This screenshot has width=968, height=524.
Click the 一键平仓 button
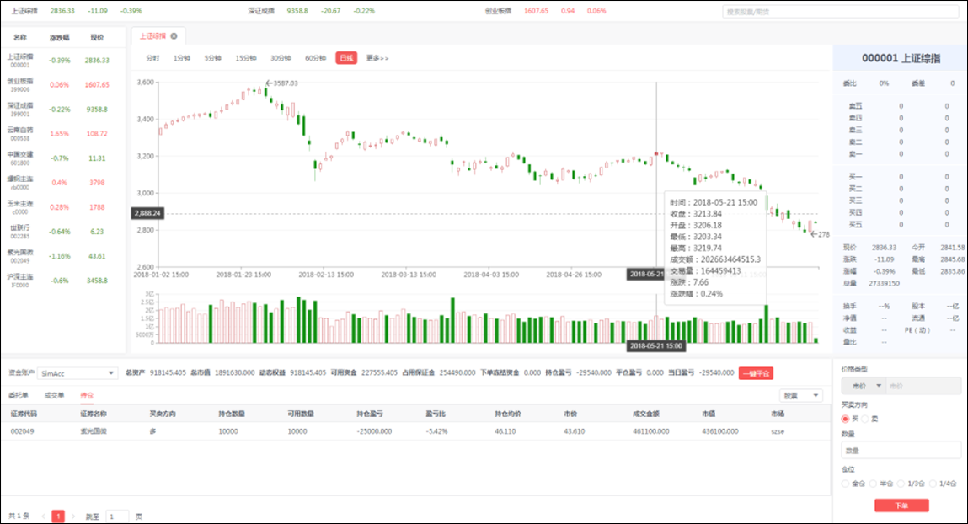tap(755, 372)
